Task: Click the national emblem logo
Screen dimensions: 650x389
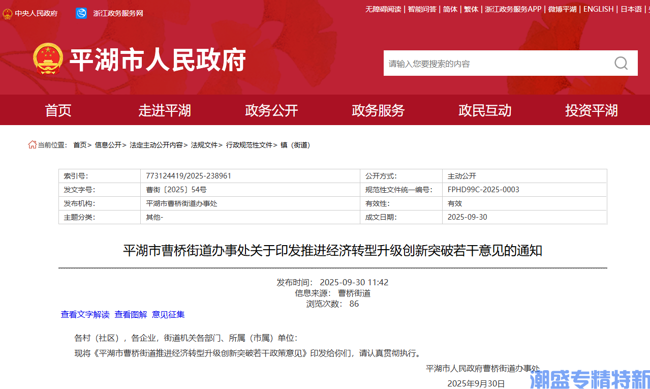Action: [48, 59]
